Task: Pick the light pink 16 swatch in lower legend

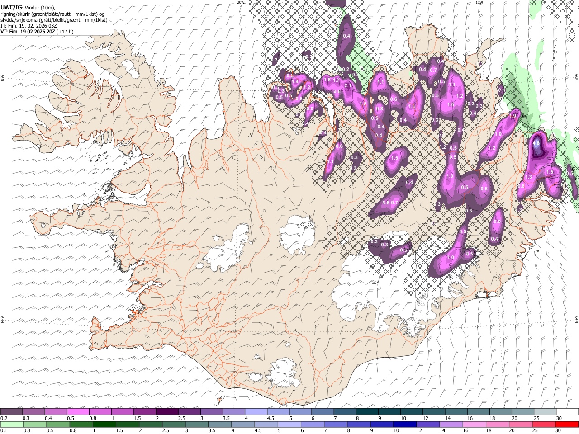Action: click(474, 424)
